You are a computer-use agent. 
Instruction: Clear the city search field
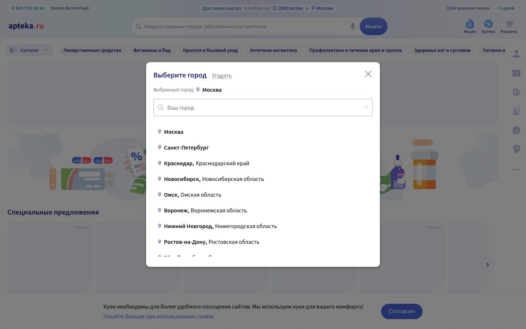tap(366, 107)
